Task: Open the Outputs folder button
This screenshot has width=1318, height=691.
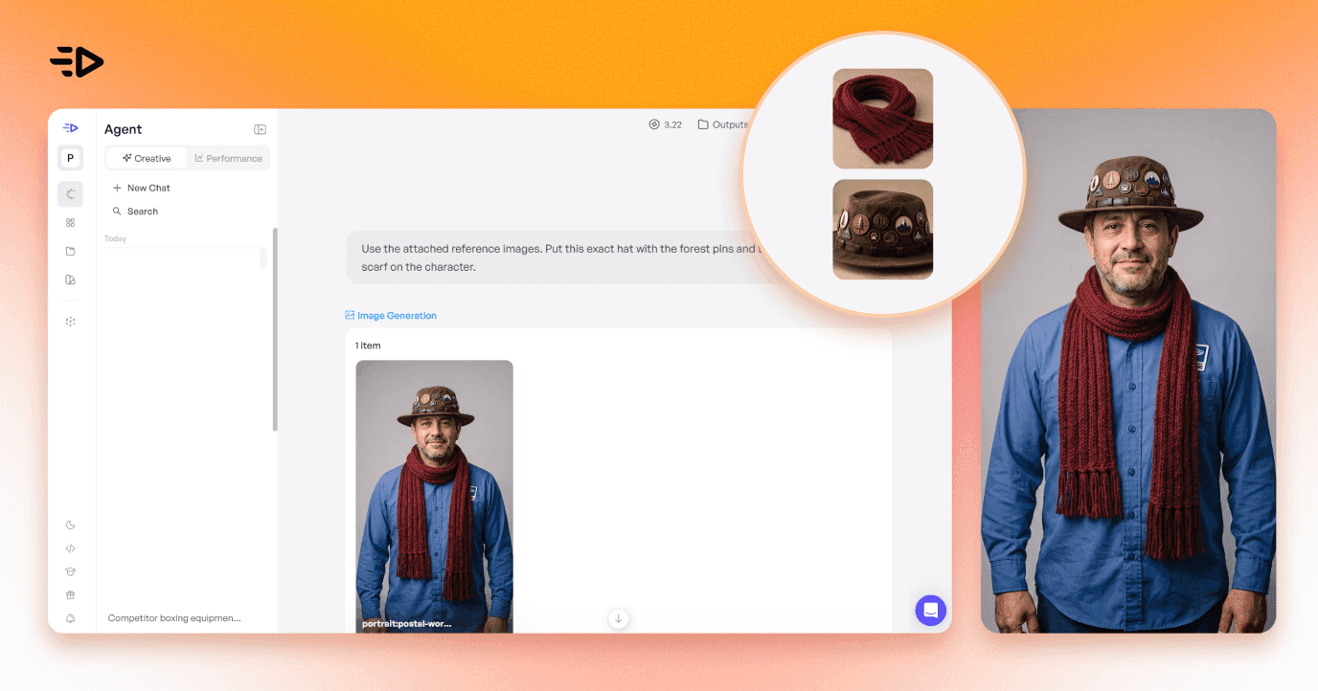Action: [x=723, y=124]
